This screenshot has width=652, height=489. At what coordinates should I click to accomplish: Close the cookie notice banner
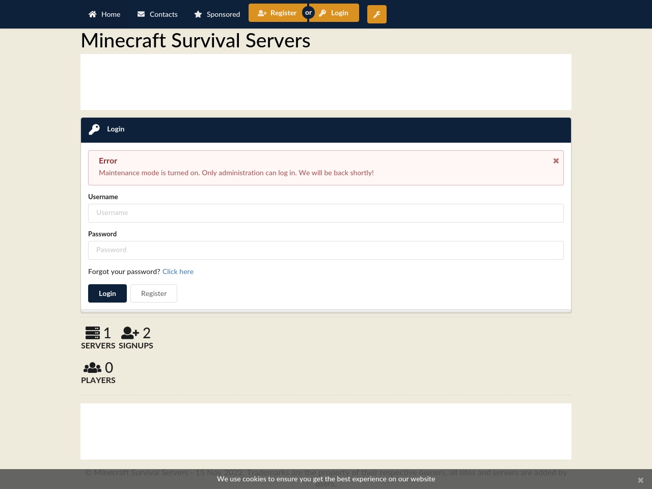[x=641, y=480]
